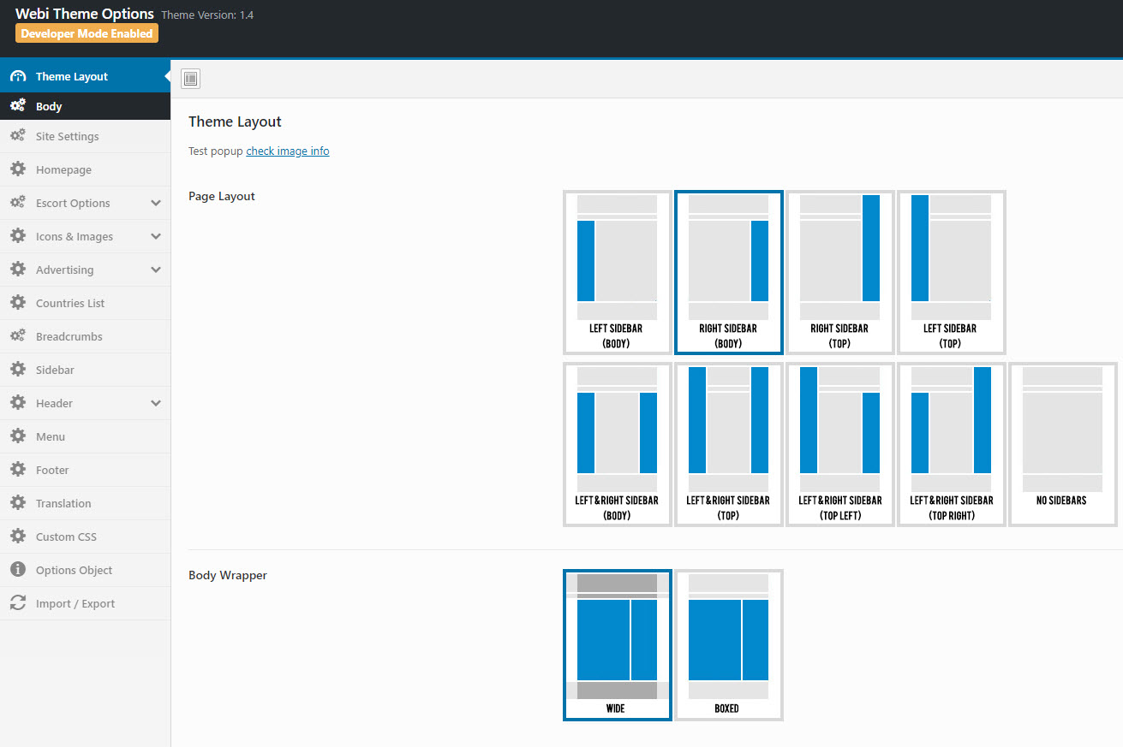Image resolution: width=1123 pixels, height=747 pixels.
Task: Click the gear icon beside Footer
Action: [18, 470]
